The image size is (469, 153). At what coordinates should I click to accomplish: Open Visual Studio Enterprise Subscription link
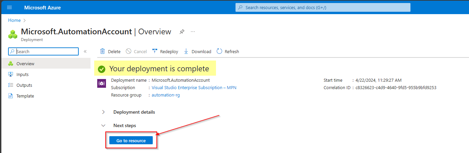coord(194,87)
